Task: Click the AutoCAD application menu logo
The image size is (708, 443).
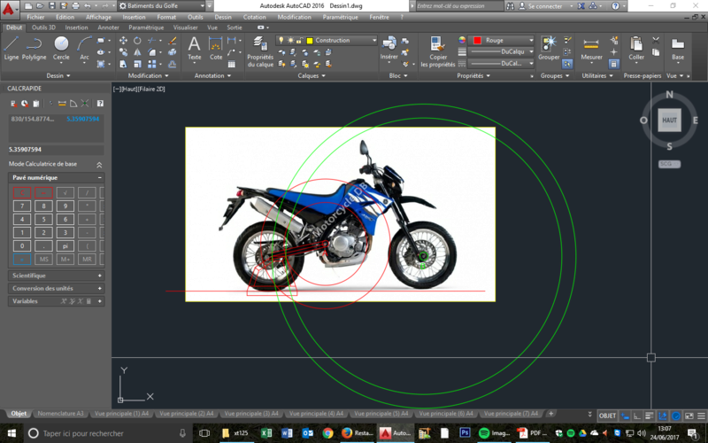Action: coord(9,8)
